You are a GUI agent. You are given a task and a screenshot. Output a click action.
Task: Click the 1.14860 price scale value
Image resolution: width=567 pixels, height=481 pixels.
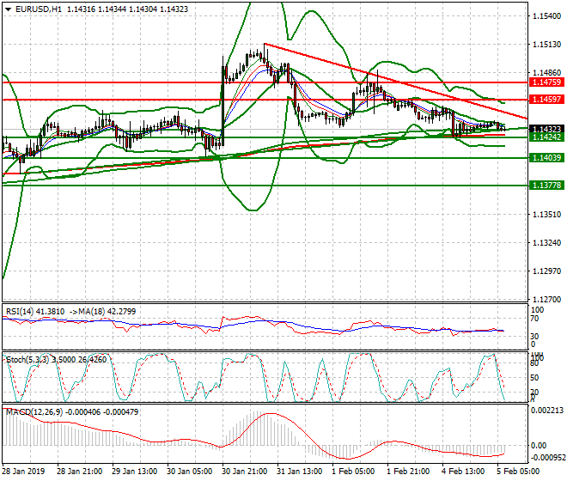[x=546, y=73]
